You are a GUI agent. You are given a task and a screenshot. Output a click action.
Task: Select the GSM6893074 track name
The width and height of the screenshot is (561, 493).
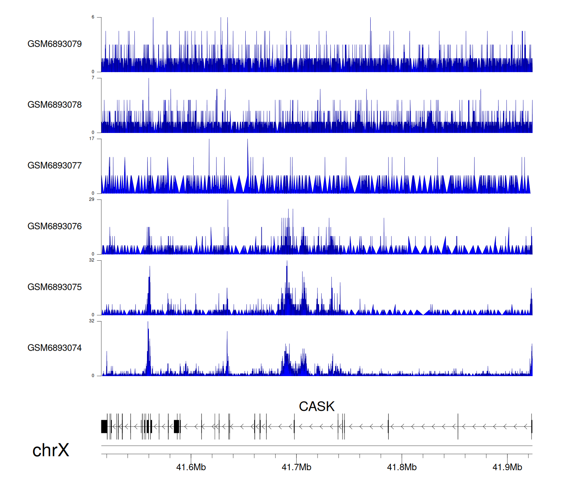click(55, 348)
